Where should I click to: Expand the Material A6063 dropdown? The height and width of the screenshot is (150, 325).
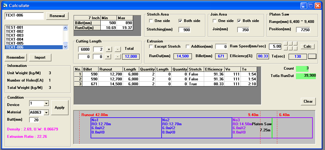click(x=47, y=112)
